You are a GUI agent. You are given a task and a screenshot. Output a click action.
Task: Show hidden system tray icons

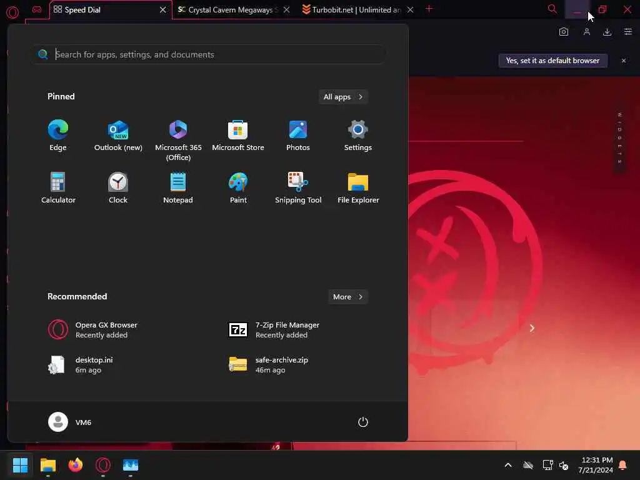point(508,465)
